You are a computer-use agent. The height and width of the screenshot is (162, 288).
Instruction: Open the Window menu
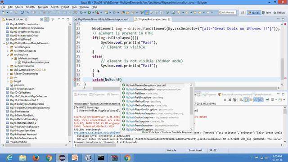point(84,7)
